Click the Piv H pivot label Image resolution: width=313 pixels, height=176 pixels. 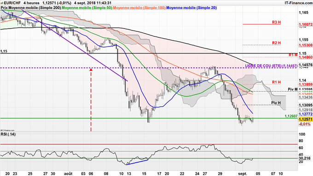point(276,103)
